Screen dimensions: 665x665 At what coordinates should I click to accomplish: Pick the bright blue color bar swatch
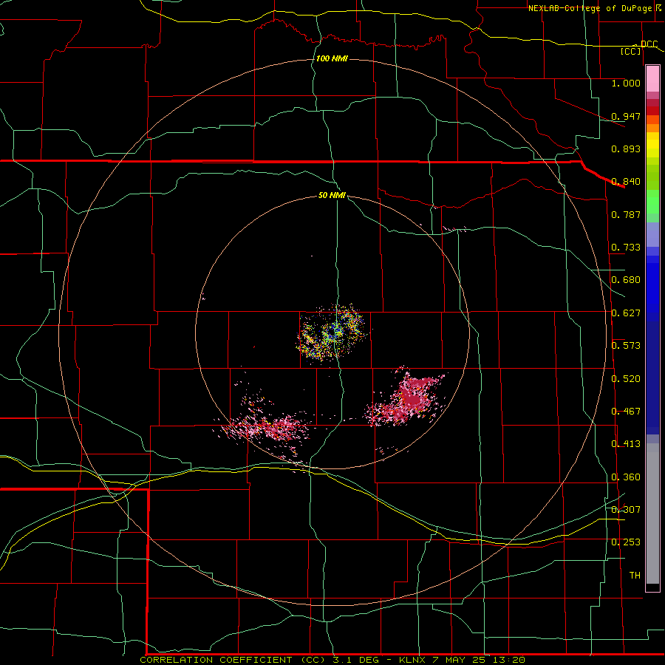652,288
